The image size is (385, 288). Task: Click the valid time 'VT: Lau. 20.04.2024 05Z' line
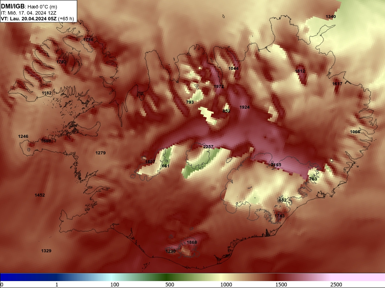(x=29, y=19)
